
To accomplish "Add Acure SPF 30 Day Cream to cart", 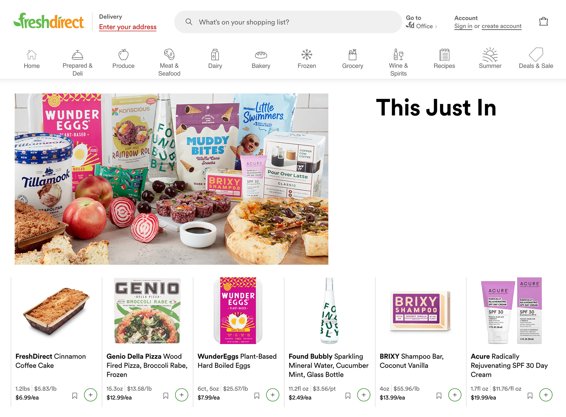I will 546,395.
